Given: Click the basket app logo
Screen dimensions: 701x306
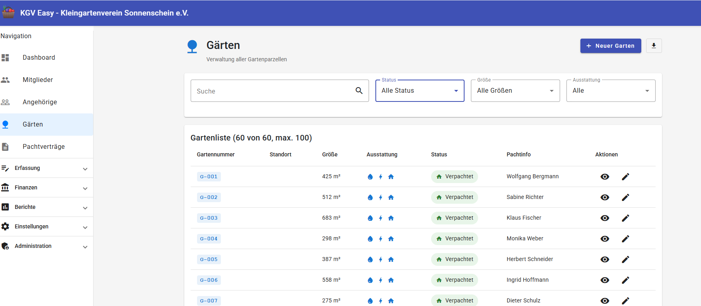Looking at the screenshot, I should (x=8, y=12).
